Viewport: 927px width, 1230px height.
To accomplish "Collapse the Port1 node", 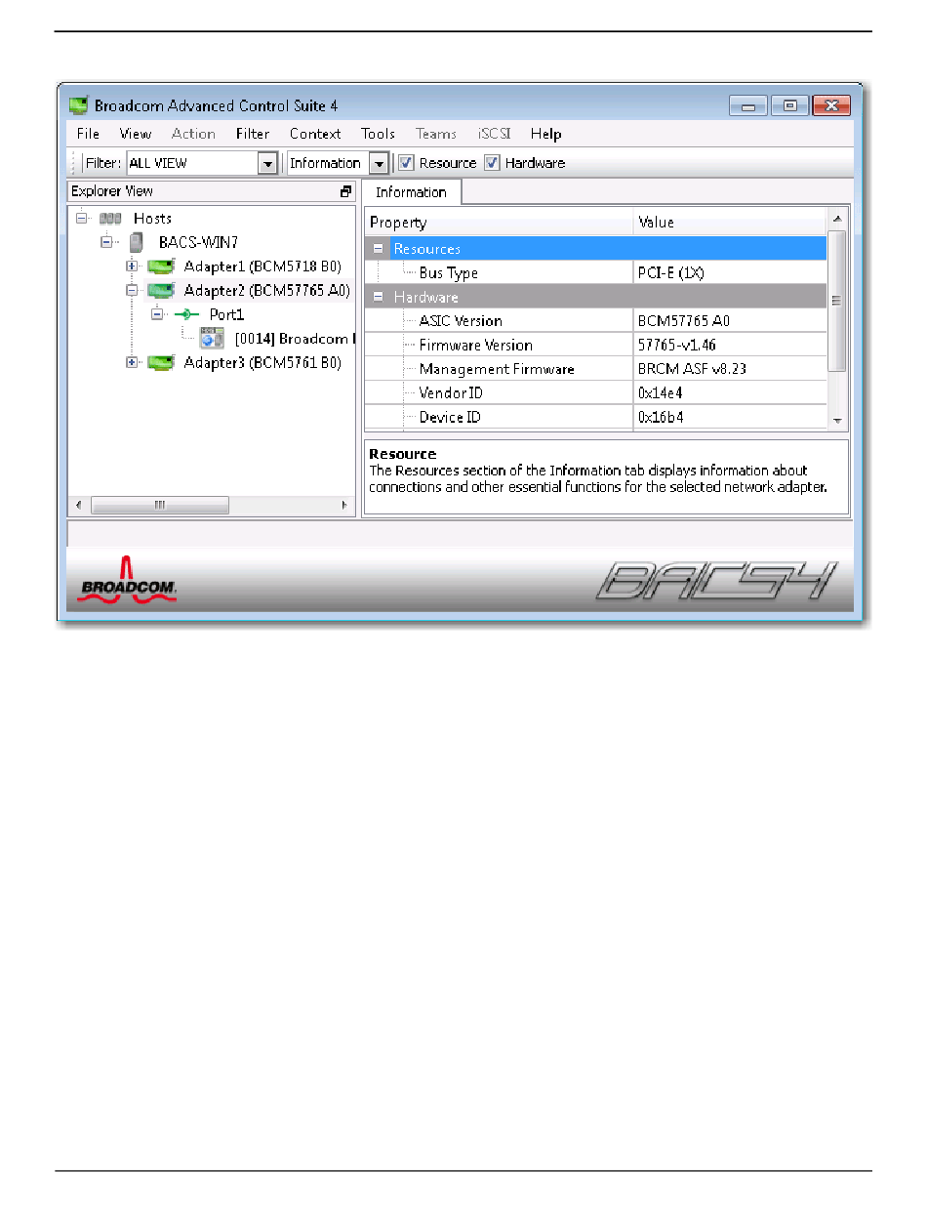I will pos(157,314).
